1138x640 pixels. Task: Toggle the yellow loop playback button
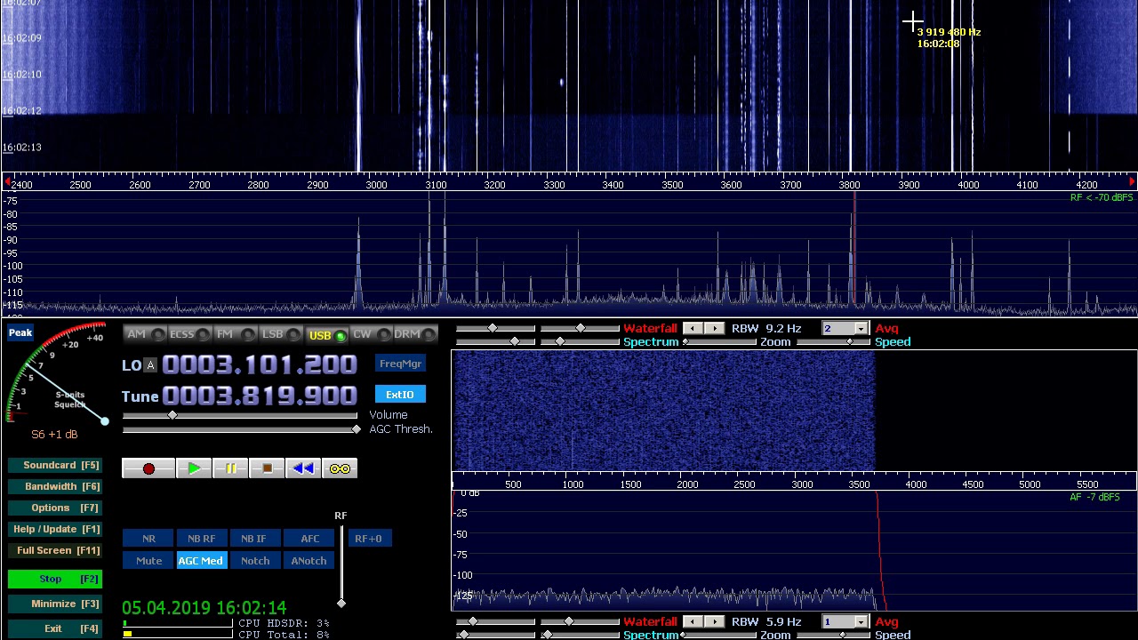pos(340,468)
